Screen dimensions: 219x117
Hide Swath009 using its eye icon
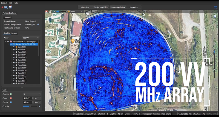pos(14,68)
